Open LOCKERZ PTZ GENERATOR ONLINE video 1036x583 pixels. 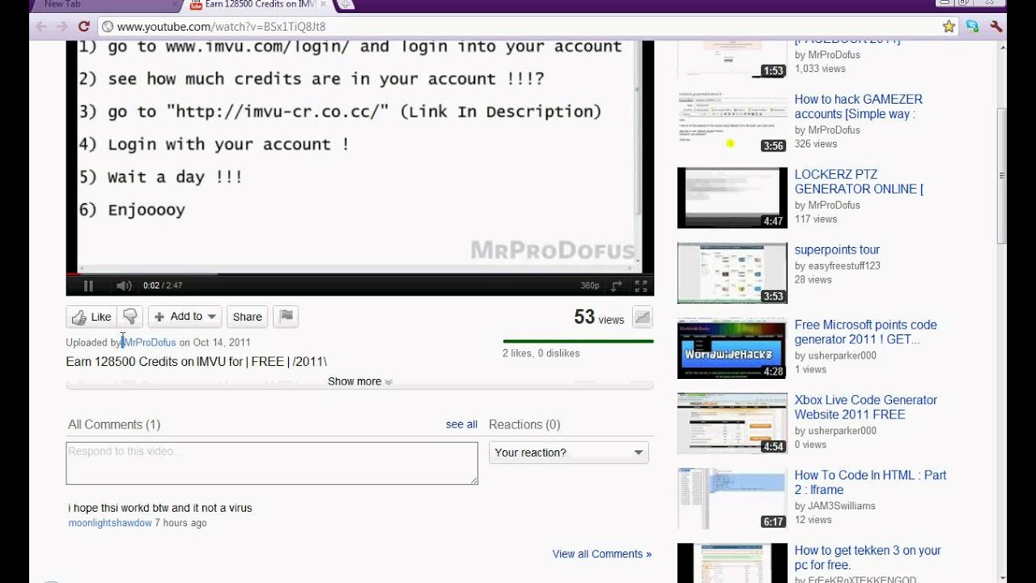click(860, 181)
